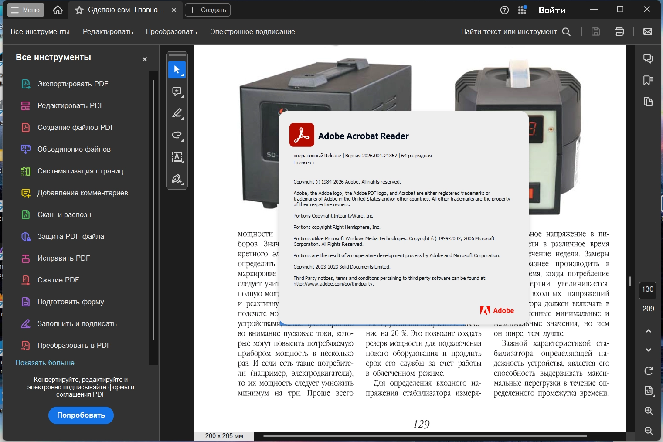Image resolution: width=663 pixels, height=442 pixels.
Task: Close the Все инструменты panel
Action: click(145, 59)
